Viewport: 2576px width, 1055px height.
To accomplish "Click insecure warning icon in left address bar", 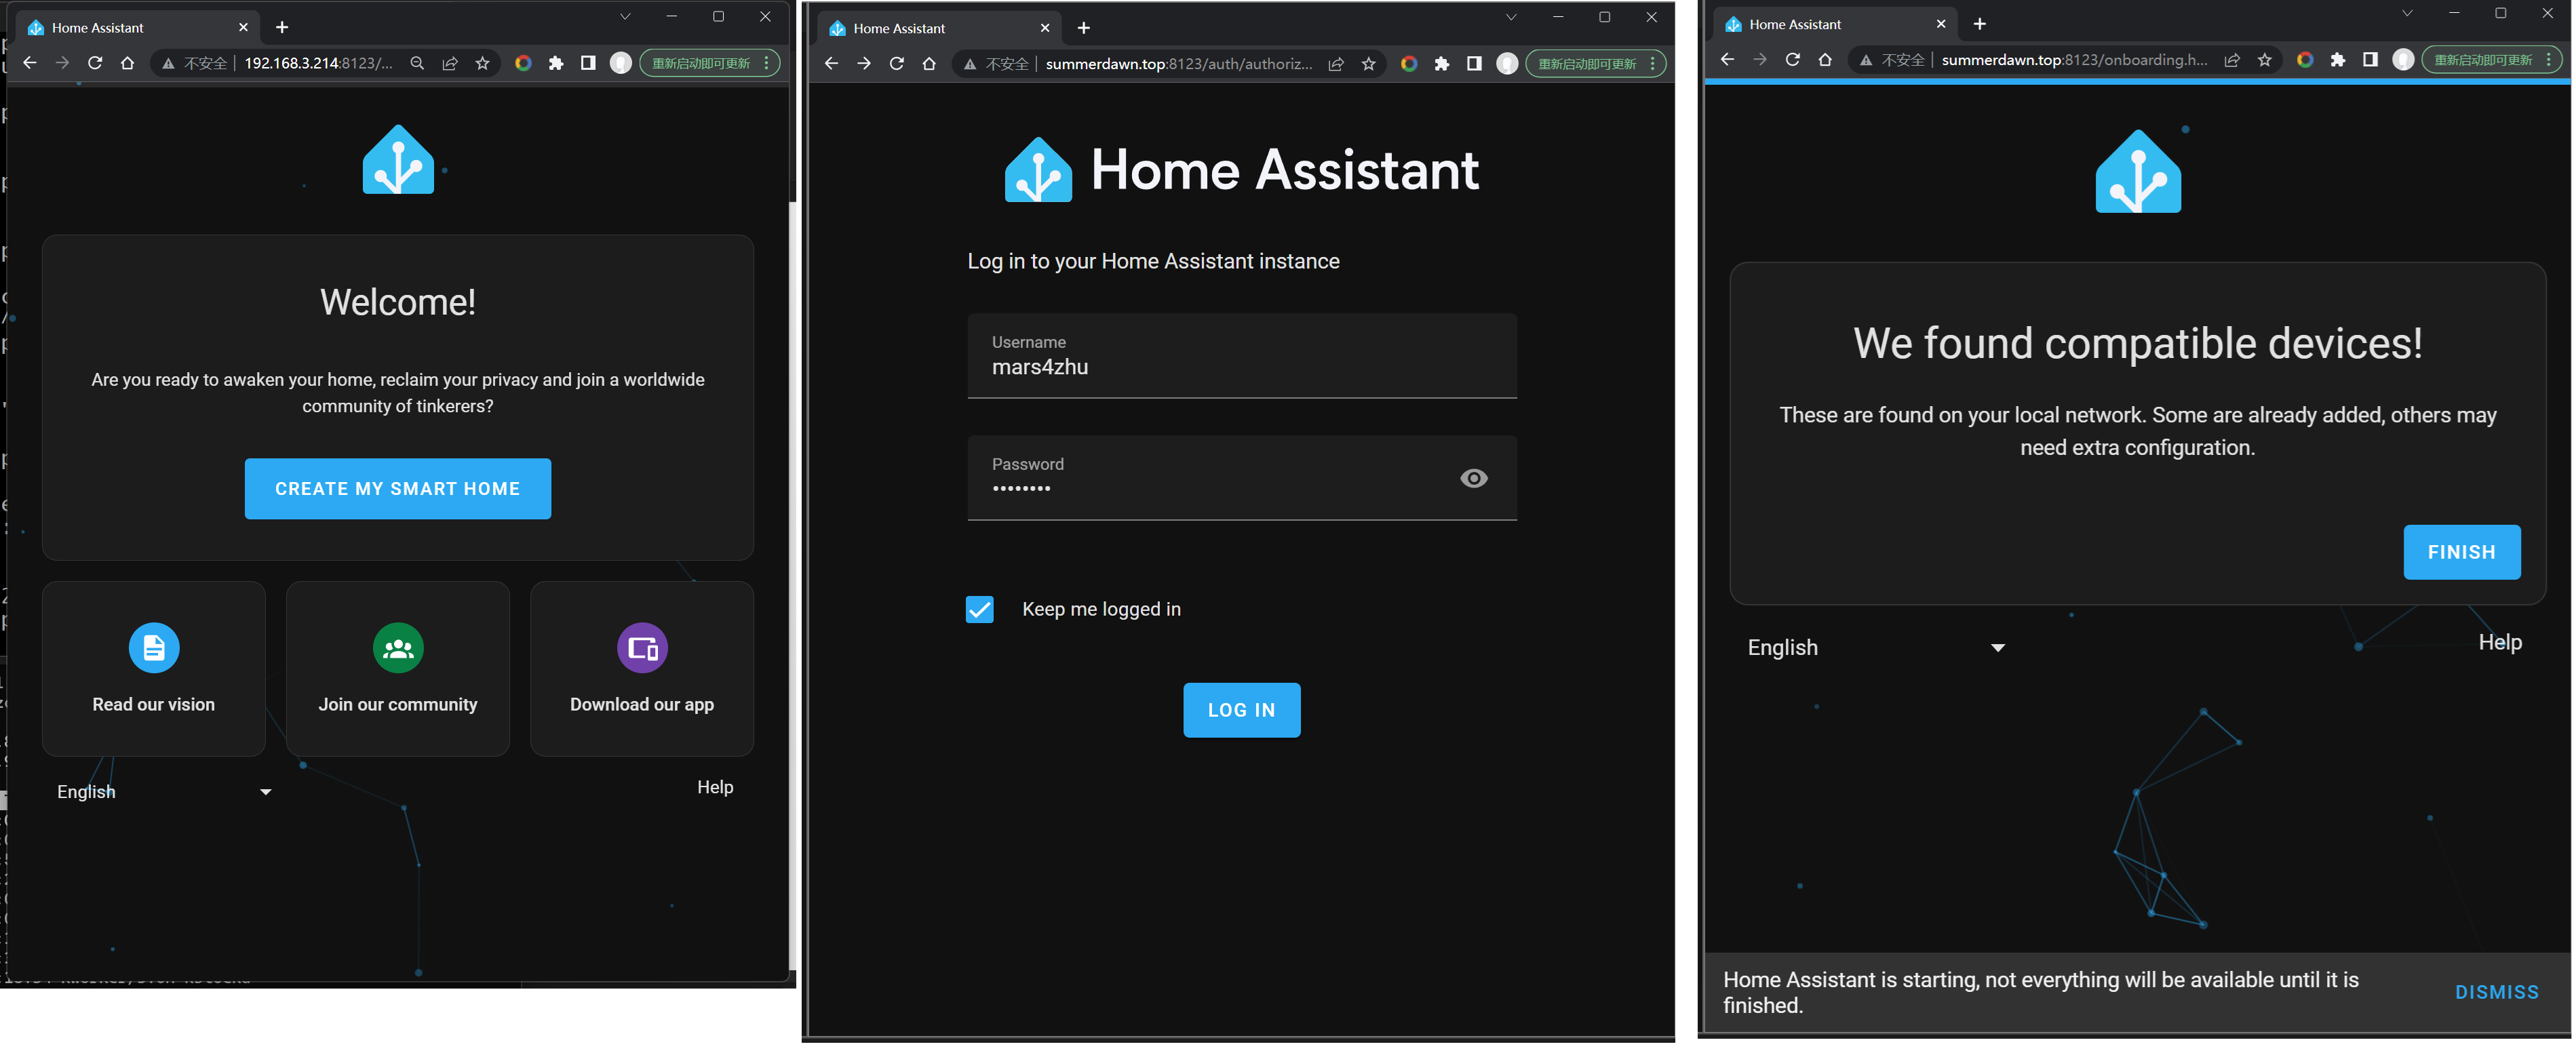I will pyautogui.click(x=168, y=63).
